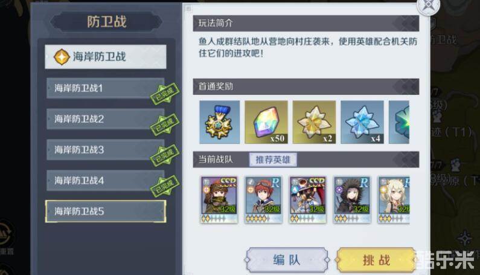Close the 防卫战 panel with compass button

(x=428, y=5)
